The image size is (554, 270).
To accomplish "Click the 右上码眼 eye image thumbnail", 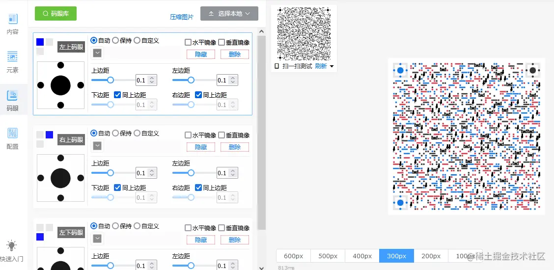I will (61, 178).
